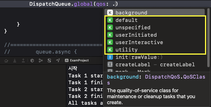The height and width of the screenshot is (107, 211).
Task: Click the green K icon beside unspecified
Action: [110, 28]
